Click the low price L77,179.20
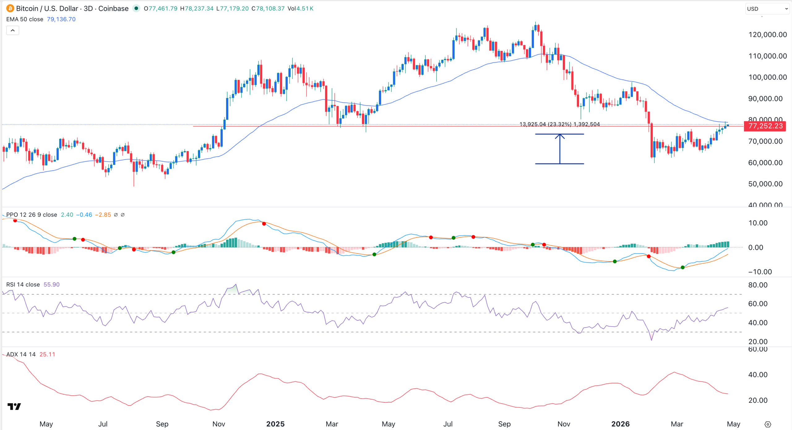The image size is (792, 430). point(232,8)
